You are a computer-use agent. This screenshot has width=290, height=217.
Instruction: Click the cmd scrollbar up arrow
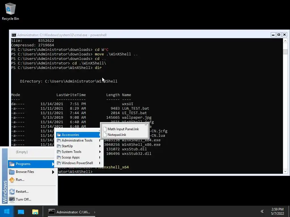pos(285,41)
